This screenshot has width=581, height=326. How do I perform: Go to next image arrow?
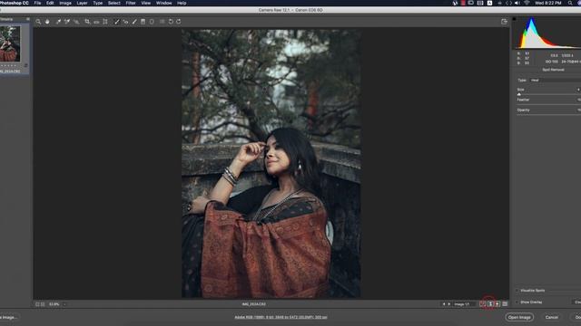point(449,304)
